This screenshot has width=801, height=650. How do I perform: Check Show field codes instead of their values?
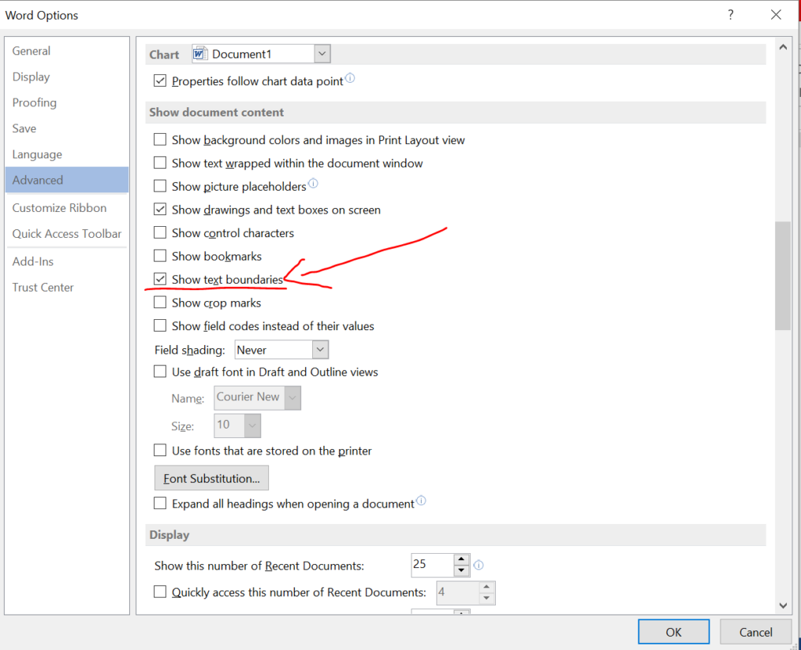click(x=160, y=325)
